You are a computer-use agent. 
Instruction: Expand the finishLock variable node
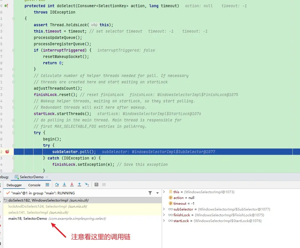coord(164,215)
